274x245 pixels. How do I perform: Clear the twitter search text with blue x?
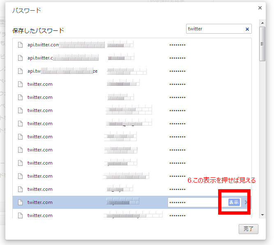point(247,29)
